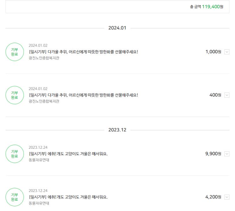Visit 광진노인종합복지관 on the 400원 donation row
Image resolution: width=235 pixels, height=211 pixels.
point(44,101)
